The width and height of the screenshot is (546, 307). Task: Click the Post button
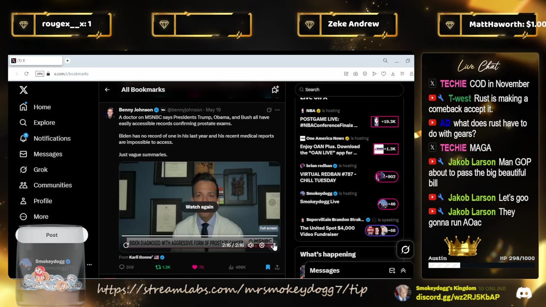(52, 235)
